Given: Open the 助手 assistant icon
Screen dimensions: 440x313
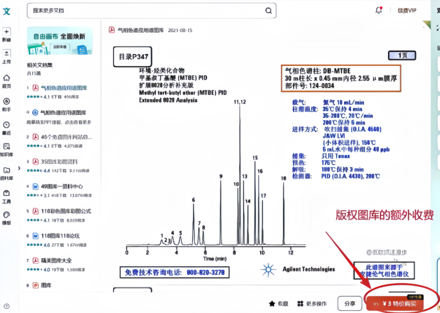Looking at the screenshot, I should click(x=7, y=101).
